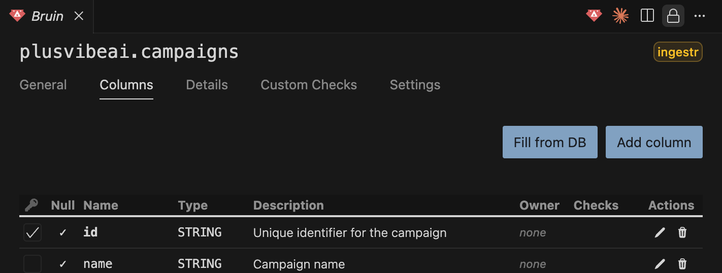Edit the id column with pencil icon

point(660,233)
